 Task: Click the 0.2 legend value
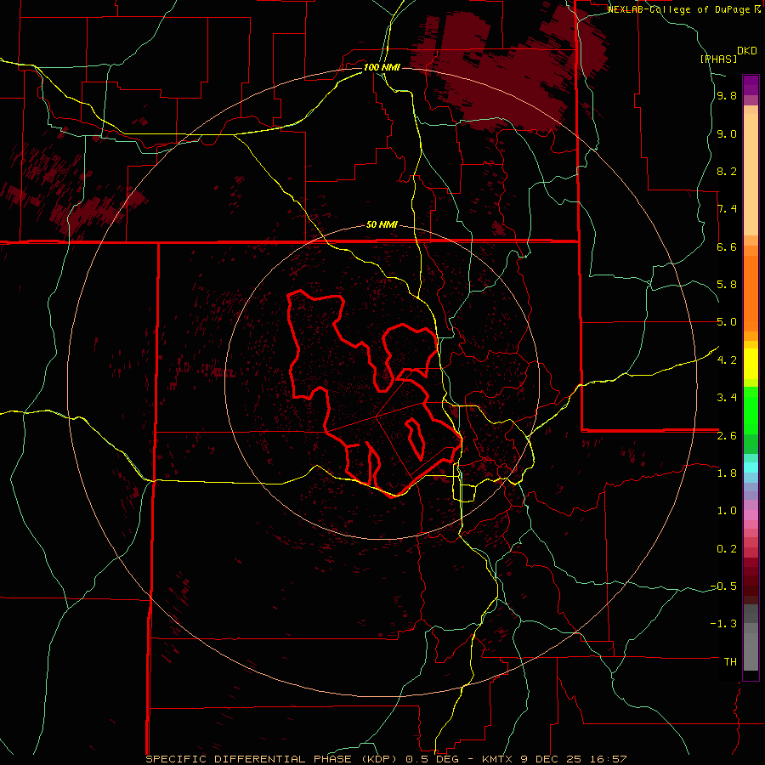[x=727, y=548]
